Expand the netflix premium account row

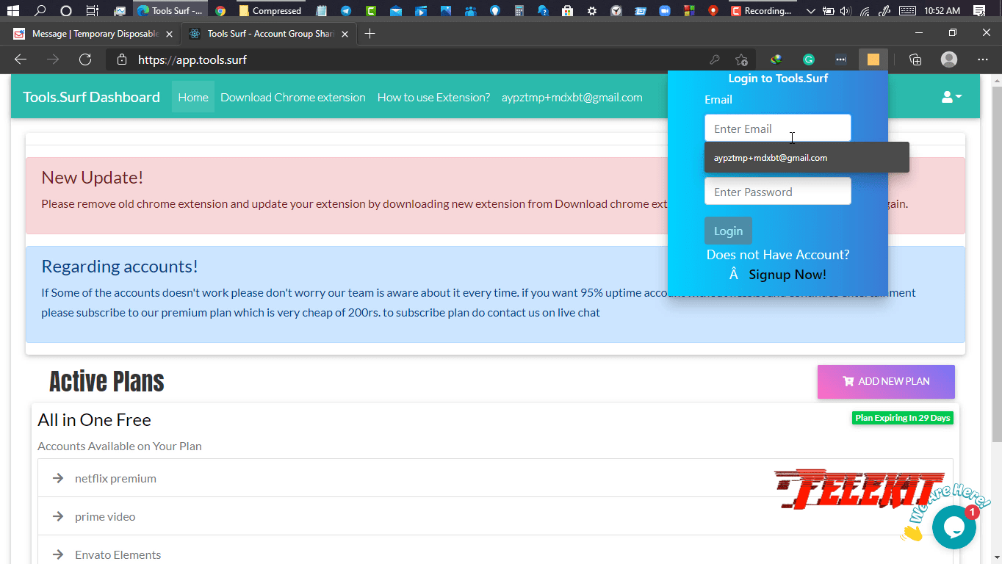(x=495, y=478)
